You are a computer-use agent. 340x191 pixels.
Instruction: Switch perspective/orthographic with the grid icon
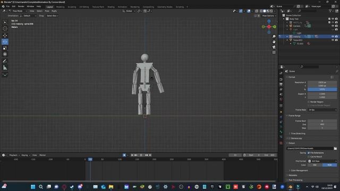click(274, 53)
